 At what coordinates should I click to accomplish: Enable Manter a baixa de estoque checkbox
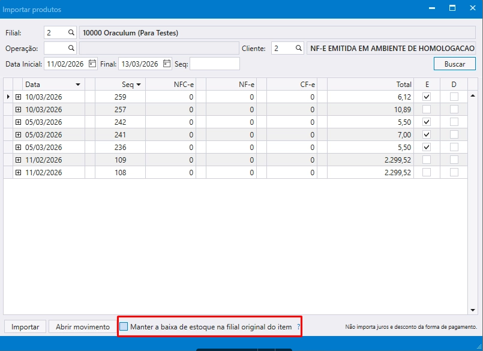(124, 327)
